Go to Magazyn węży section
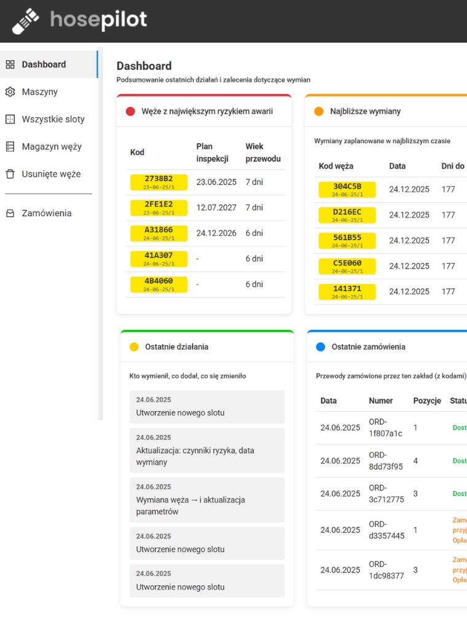The height and width of the screenshot is (639, 467). pos(51,147)
